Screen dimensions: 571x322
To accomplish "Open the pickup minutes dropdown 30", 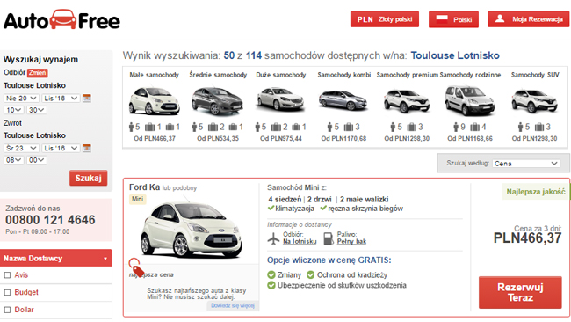I will coord(36,110).
